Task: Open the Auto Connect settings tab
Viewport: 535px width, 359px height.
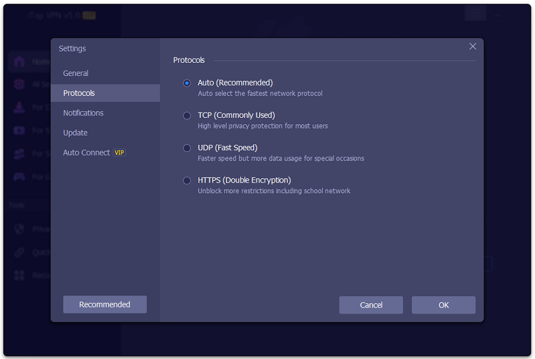Action: pyautogui.click(x=87, y=153)
